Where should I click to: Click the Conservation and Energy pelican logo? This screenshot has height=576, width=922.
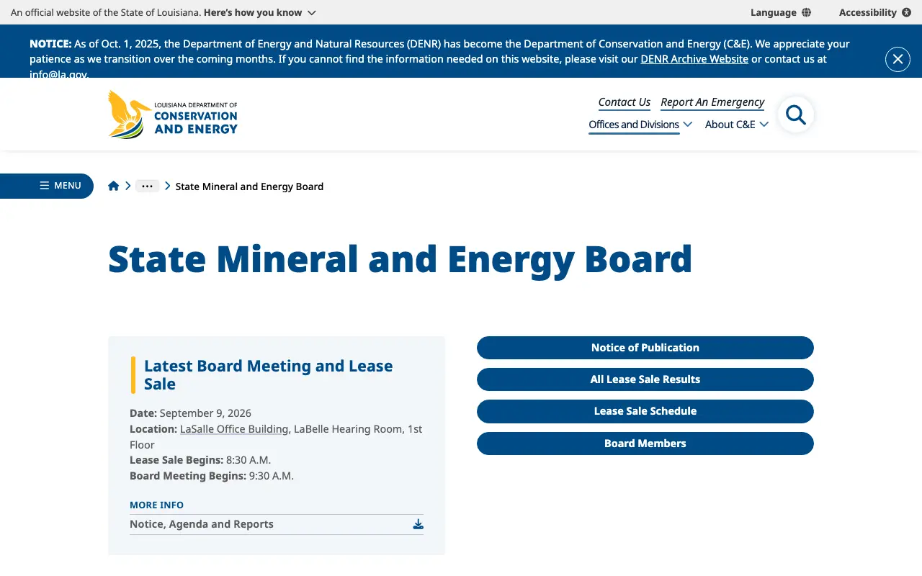(173, 114)
